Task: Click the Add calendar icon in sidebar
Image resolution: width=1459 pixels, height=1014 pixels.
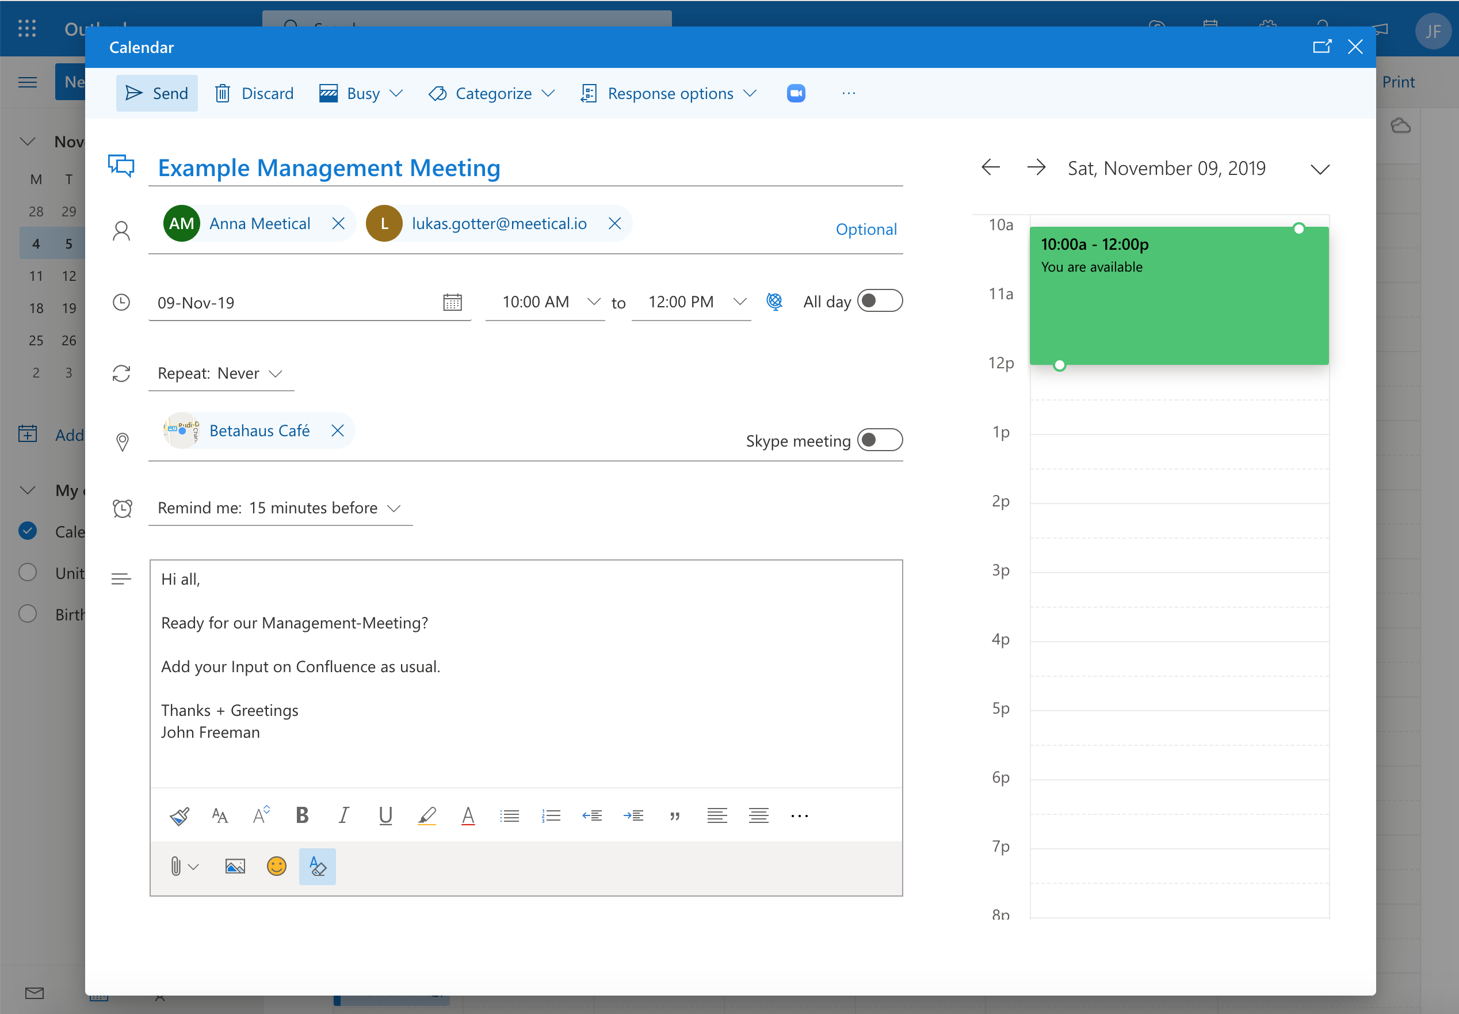Action: coord(27,434)
